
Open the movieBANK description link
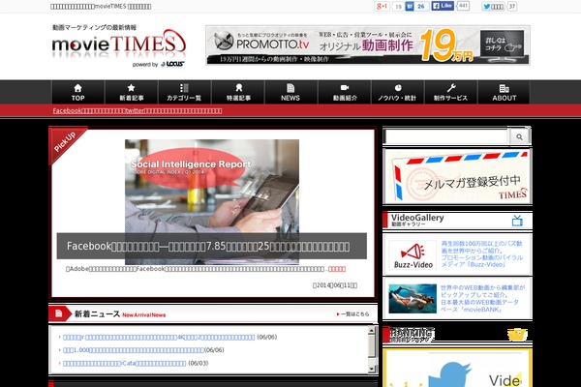482,299
